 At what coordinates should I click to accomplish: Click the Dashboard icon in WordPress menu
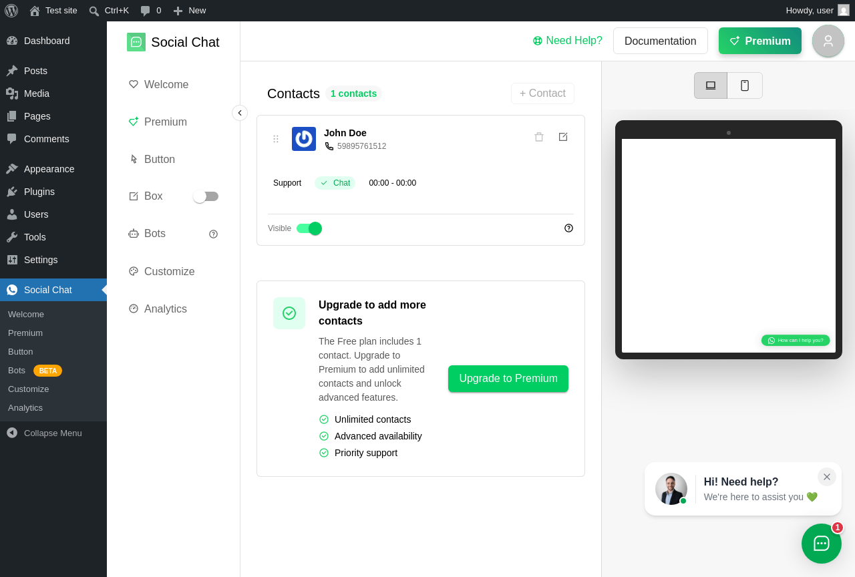click(x=12, y=41)
